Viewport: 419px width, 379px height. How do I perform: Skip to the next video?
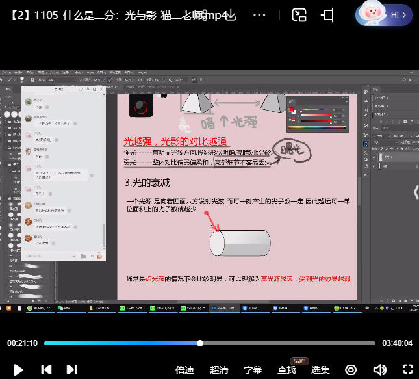(x=72, y=370)
